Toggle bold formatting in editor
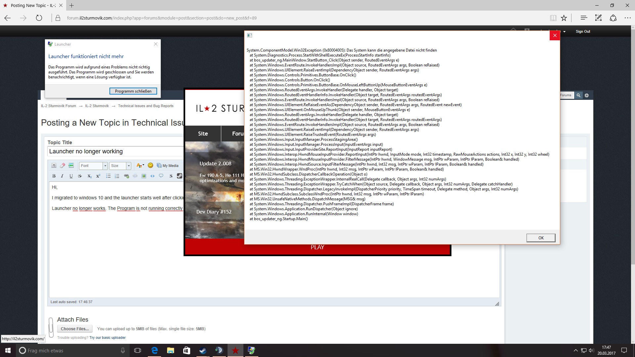 (54, 176)
